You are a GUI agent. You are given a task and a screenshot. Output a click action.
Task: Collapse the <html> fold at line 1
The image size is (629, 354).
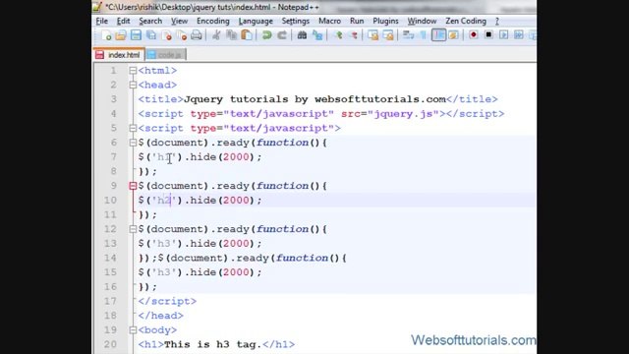click(133, 71)
